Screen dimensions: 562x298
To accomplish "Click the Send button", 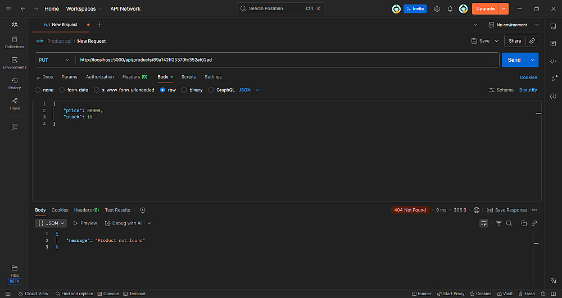I will pyautogui.click(x=514, y=60).
